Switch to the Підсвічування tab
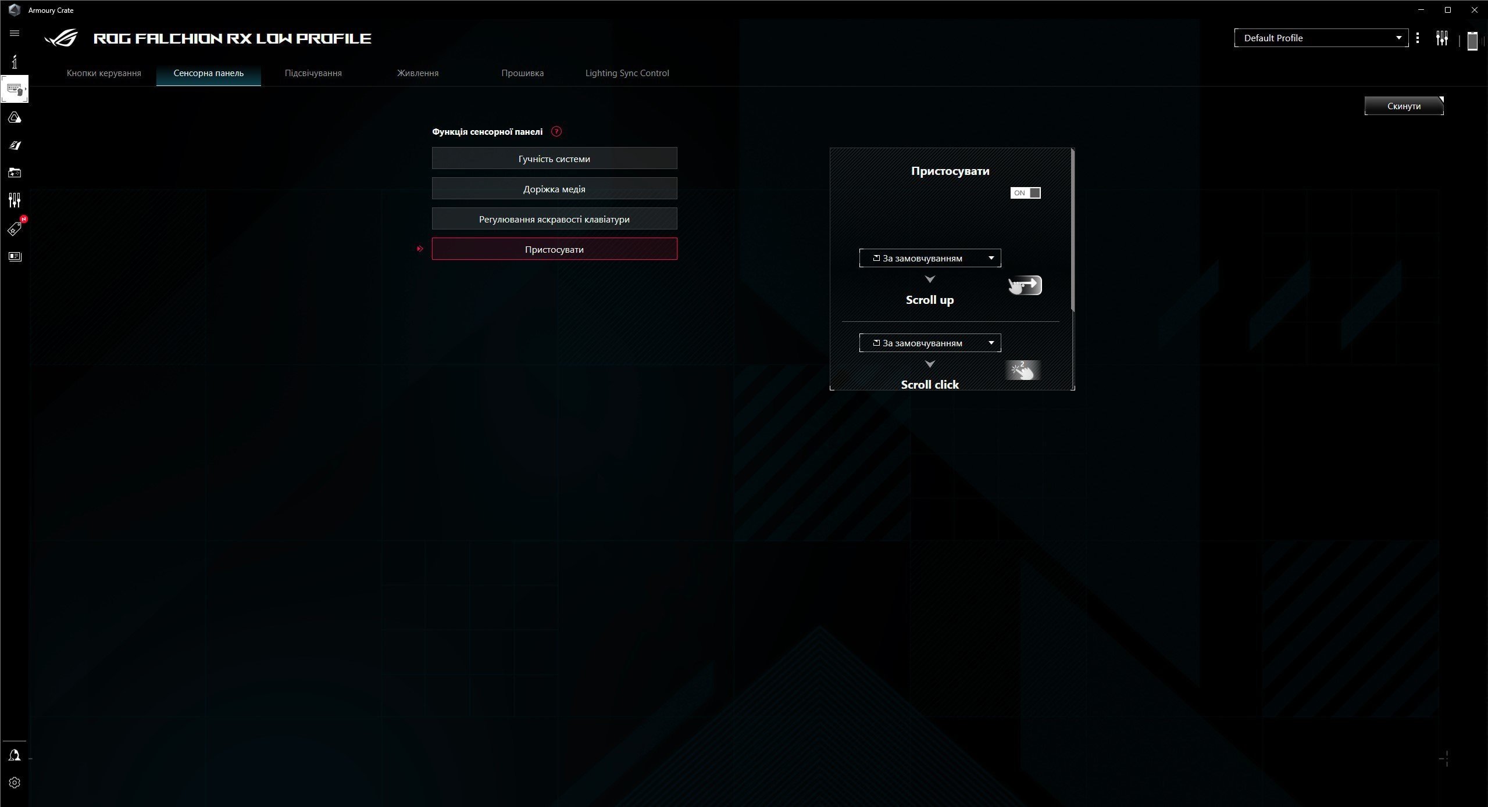1488x807 pixels. 313,73
